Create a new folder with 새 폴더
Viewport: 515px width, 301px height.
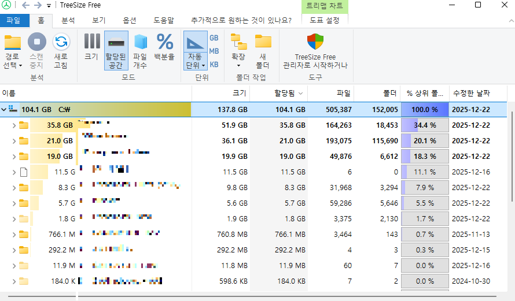[x=263, y=51]
